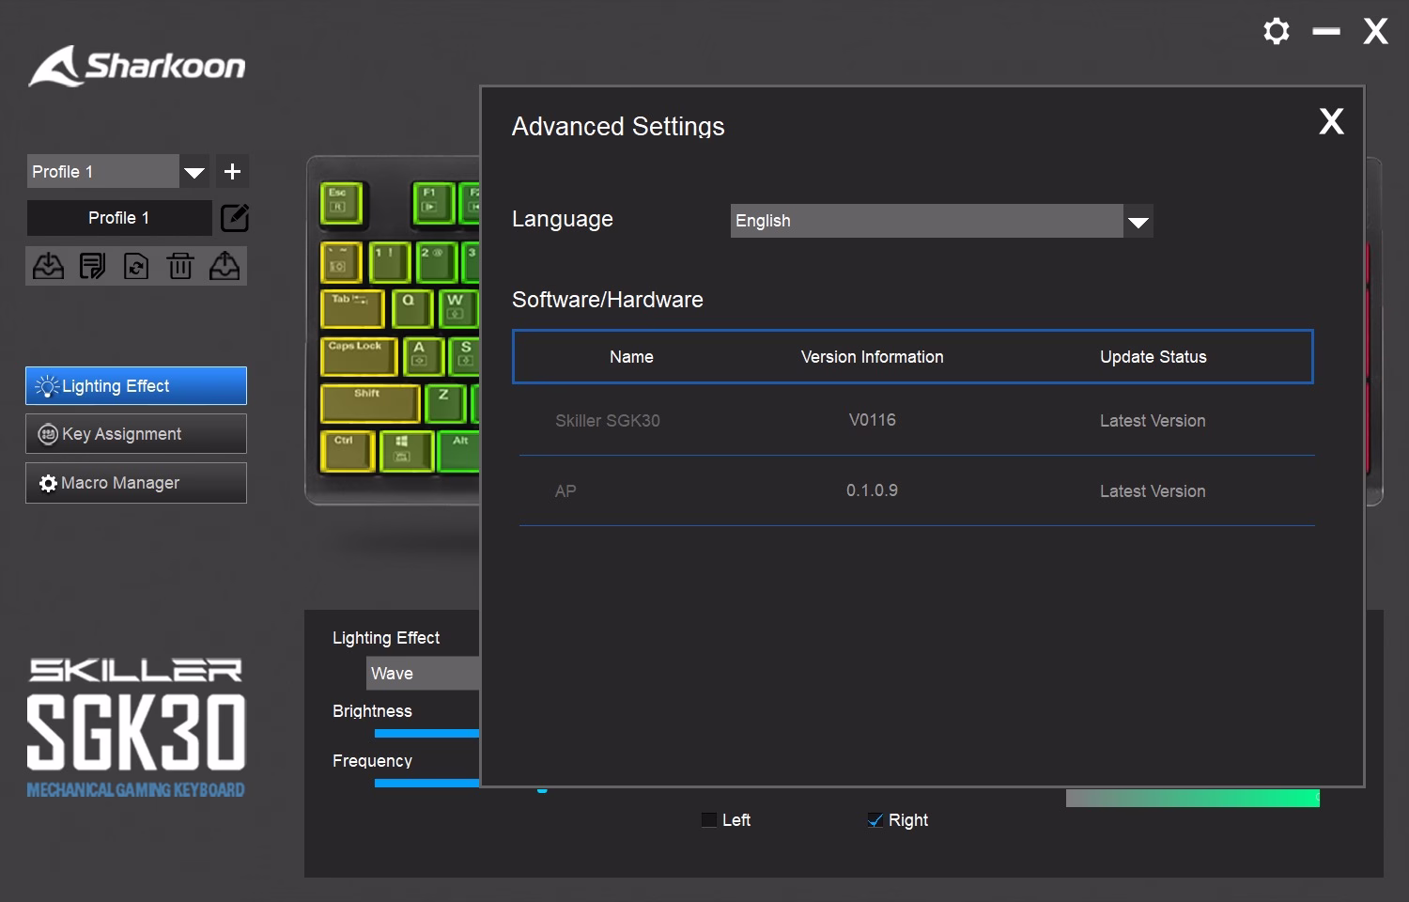Open the Lighting Effect tab
Screen dimensions: 1409x902
click(x=136, y=386)
